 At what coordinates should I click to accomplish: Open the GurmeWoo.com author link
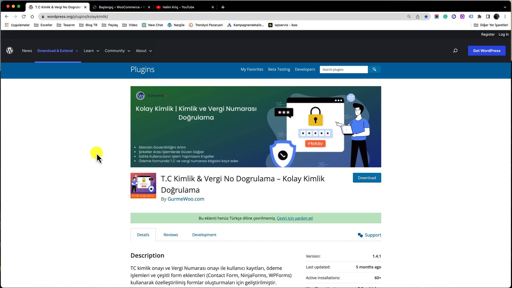[186, 199]
